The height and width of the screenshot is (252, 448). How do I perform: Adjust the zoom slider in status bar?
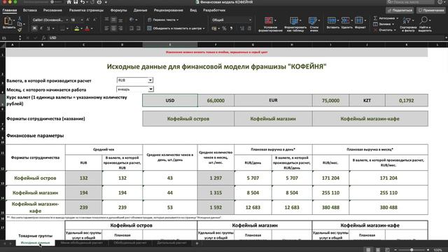click(x=412, y=250)
